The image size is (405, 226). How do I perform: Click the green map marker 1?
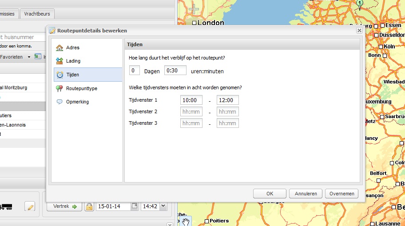click(360, 4)
